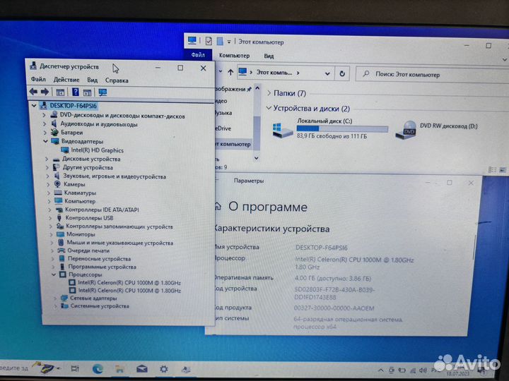
Task: Select Локальный диск (C:) drive
Action: pos(330,128)
